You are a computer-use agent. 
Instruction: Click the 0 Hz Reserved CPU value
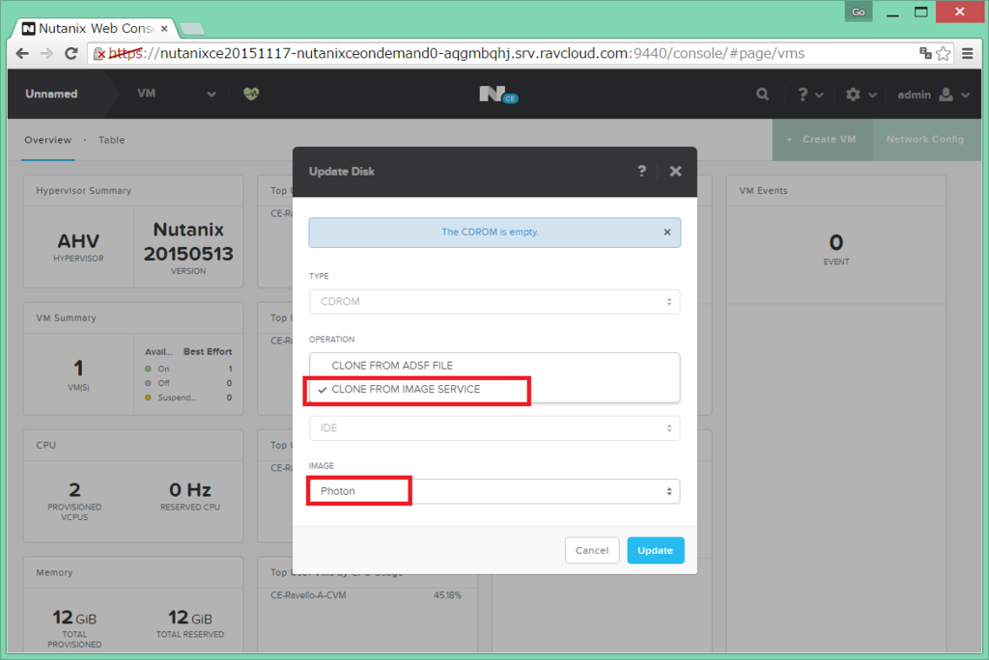tap(190, 489)
